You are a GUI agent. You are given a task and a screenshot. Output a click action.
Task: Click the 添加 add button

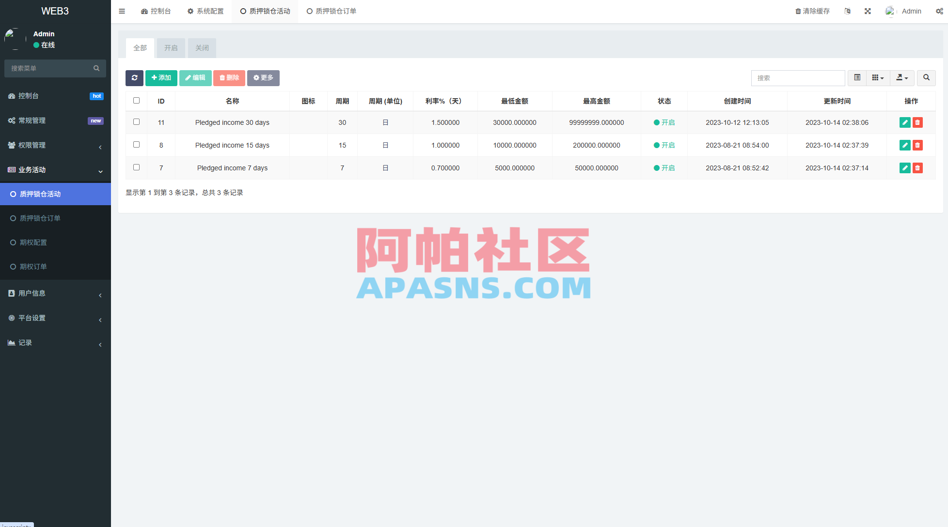(161, 78)
